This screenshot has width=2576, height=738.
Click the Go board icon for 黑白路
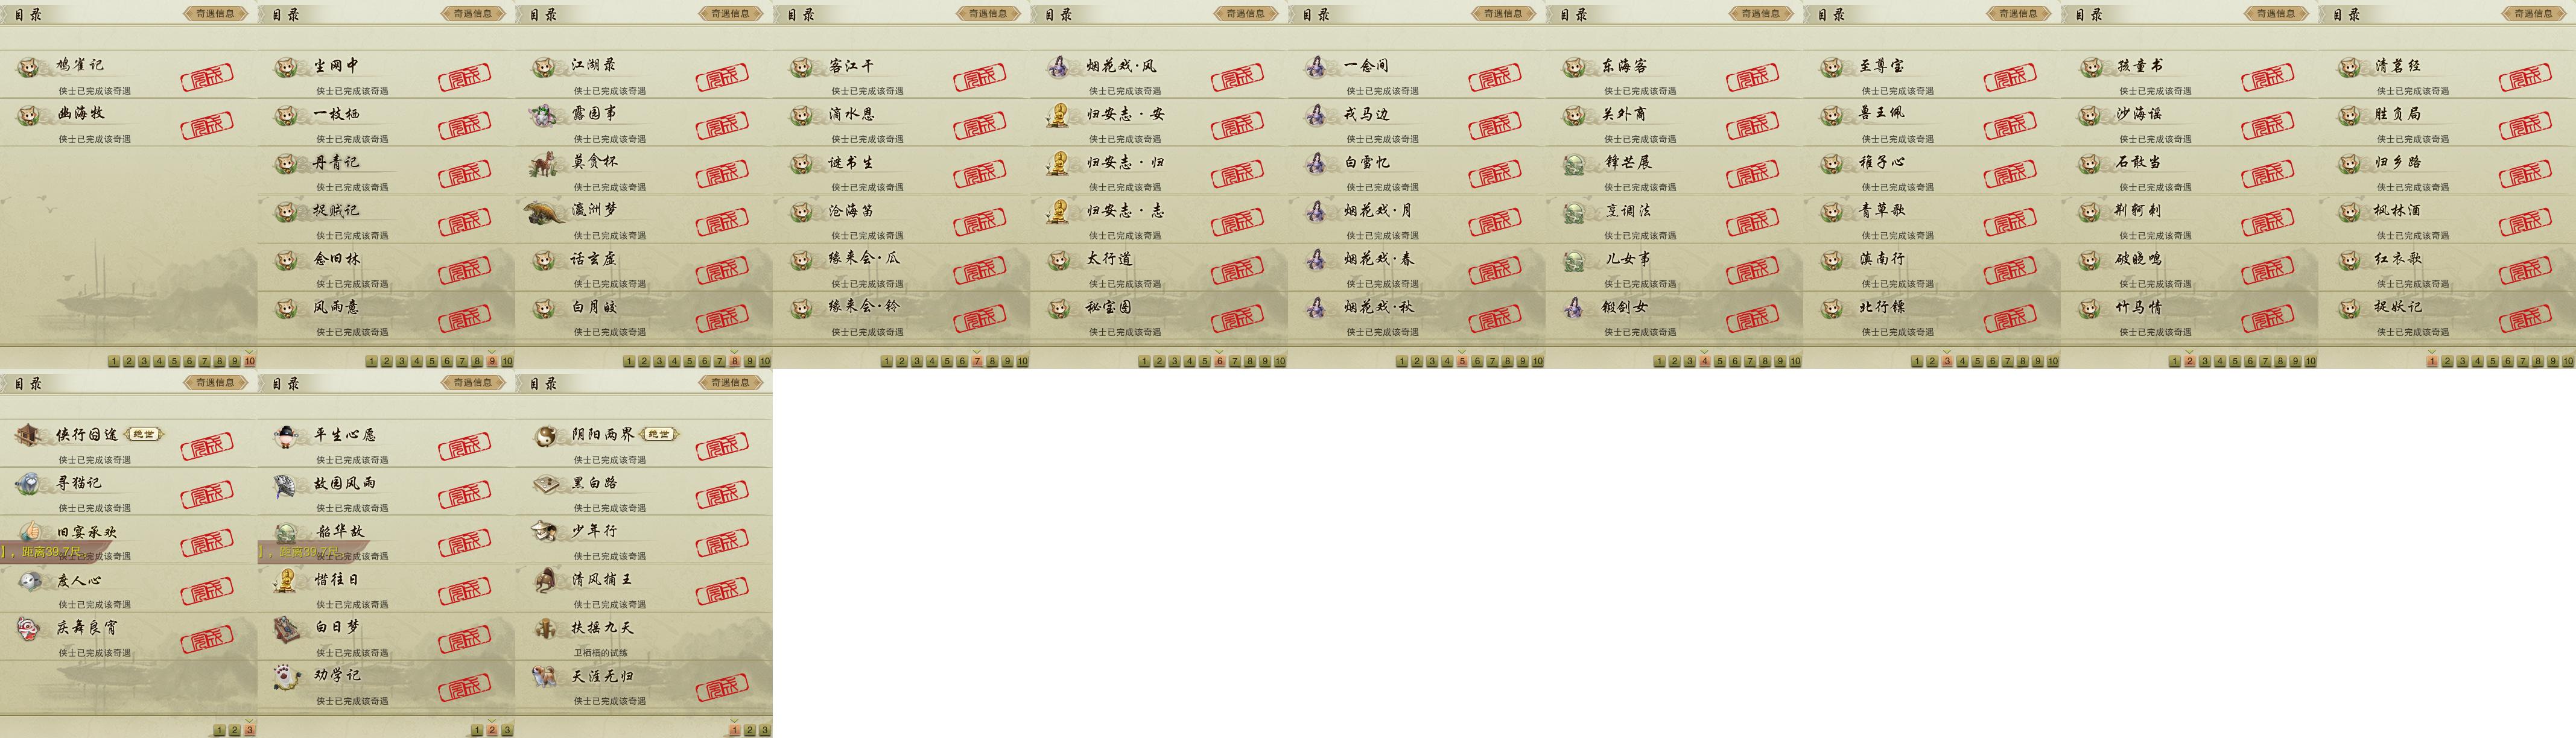[545, 484]
